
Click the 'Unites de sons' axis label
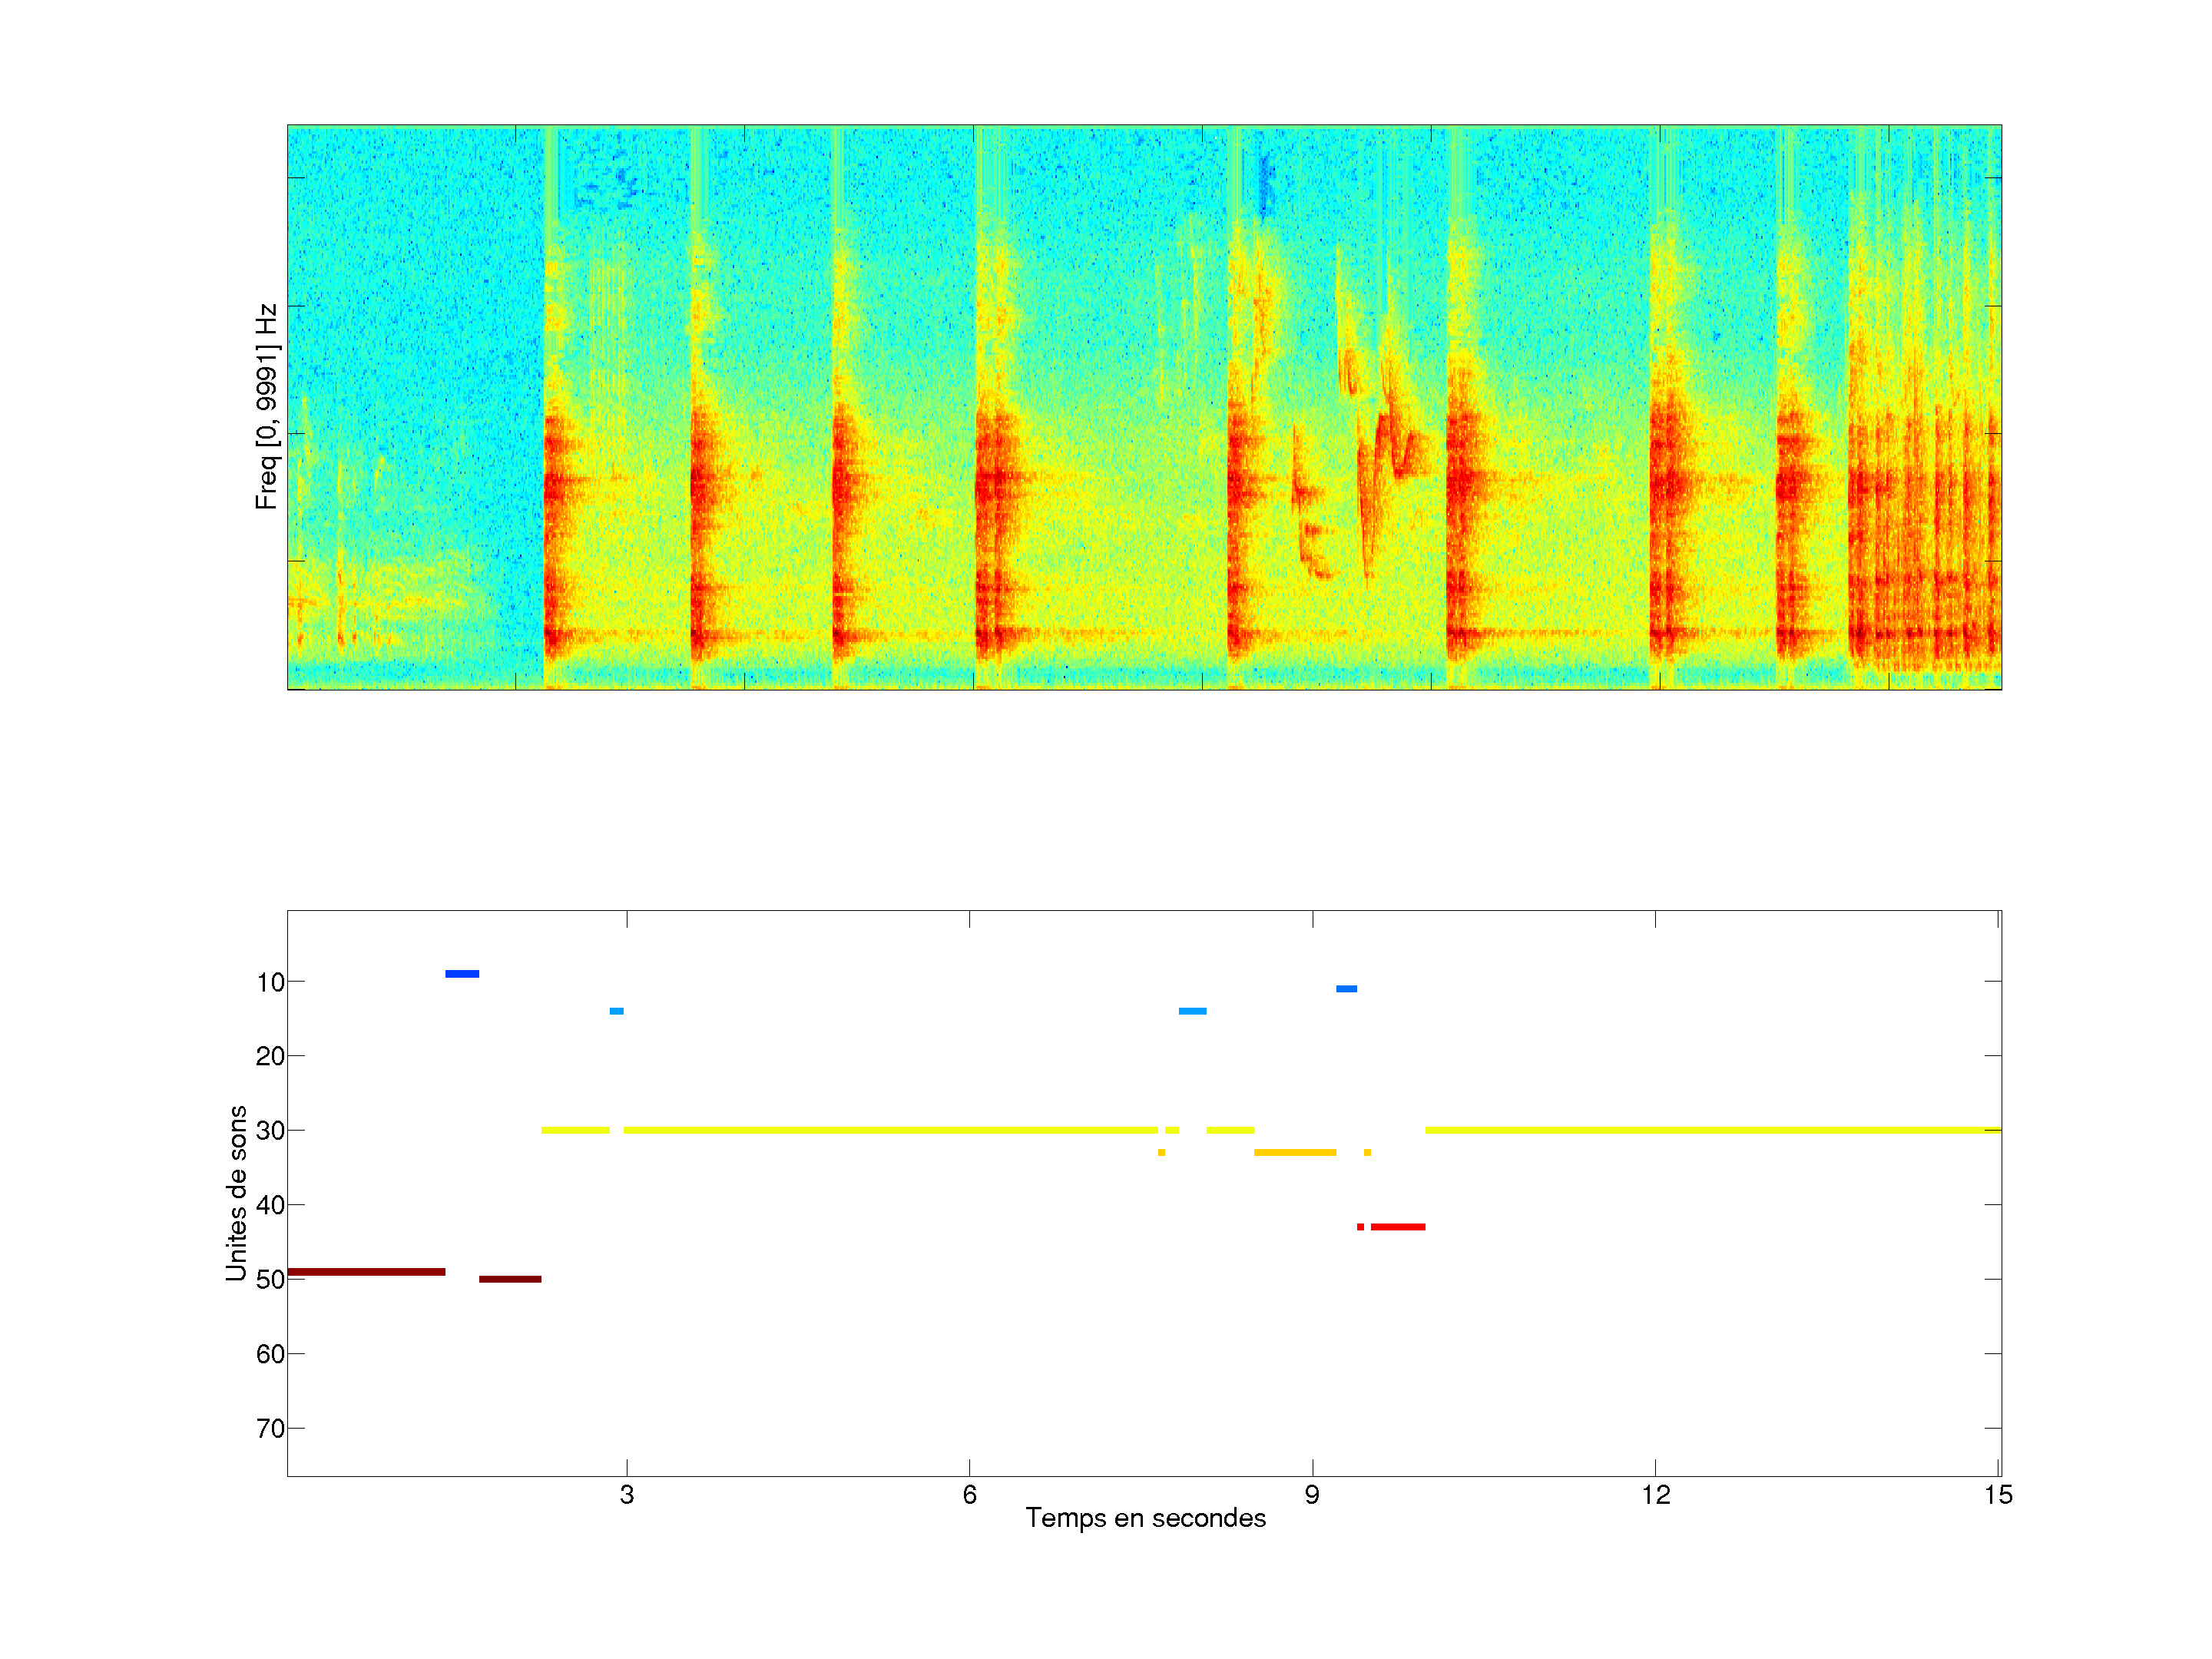237,1193
